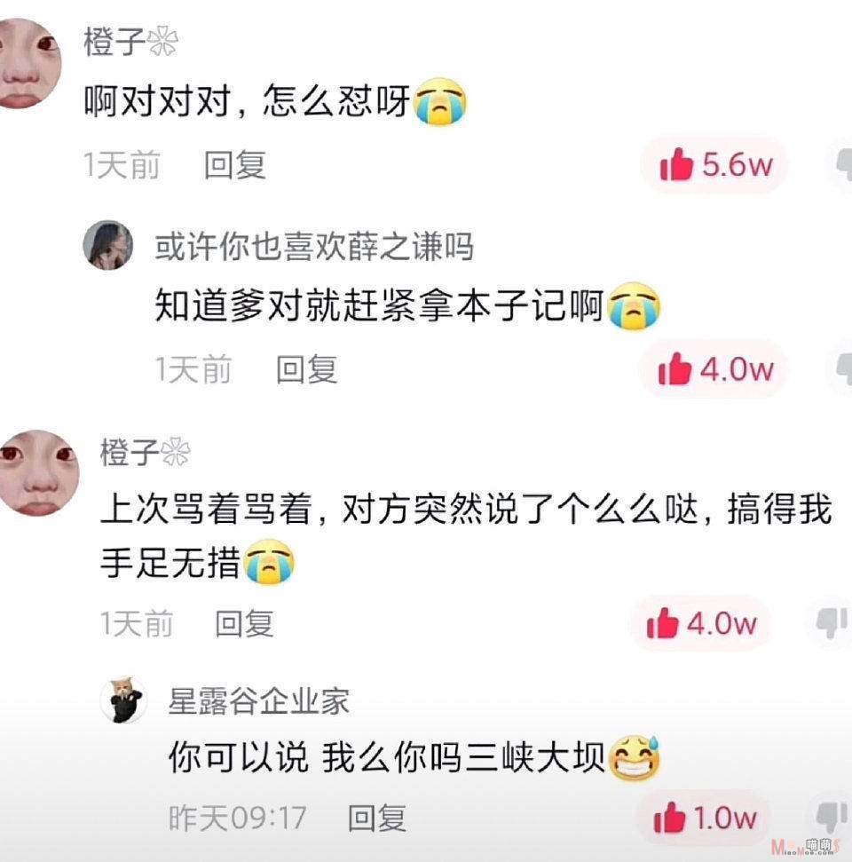This screenshot has height=862, width=852.
Task: Reply to 或许你也喜欢薛之谦吗's comment
Action: pyautogui.click(x=306, y=369)
